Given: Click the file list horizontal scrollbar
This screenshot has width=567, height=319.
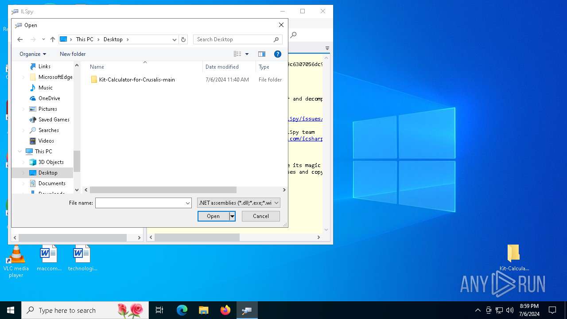Looking at the screenshot, I should (x=163, y=190).
